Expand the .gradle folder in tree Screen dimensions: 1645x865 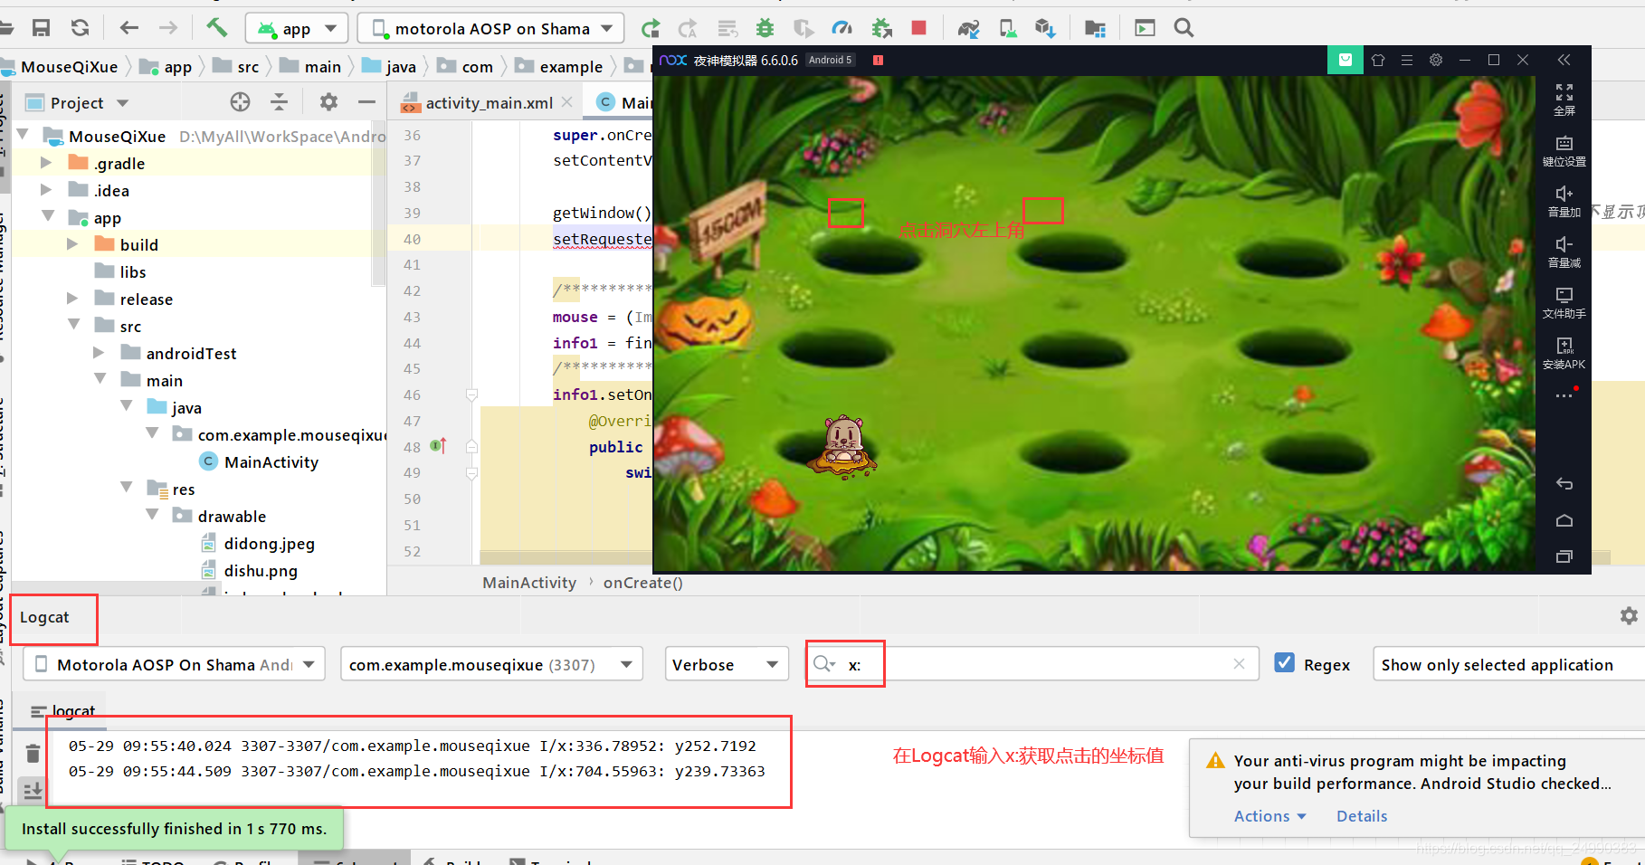coord(46,163)
